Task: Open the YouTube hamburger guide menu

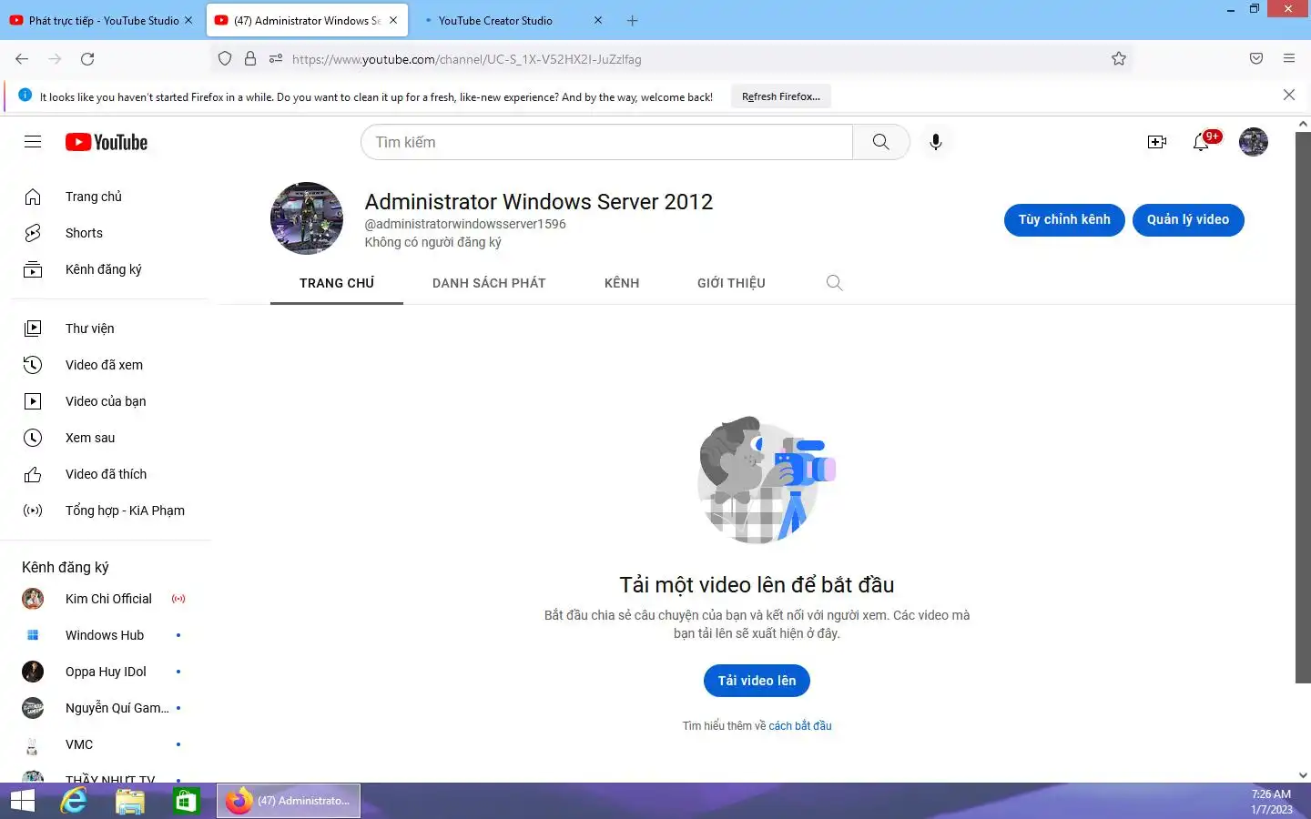Action: 33,142
